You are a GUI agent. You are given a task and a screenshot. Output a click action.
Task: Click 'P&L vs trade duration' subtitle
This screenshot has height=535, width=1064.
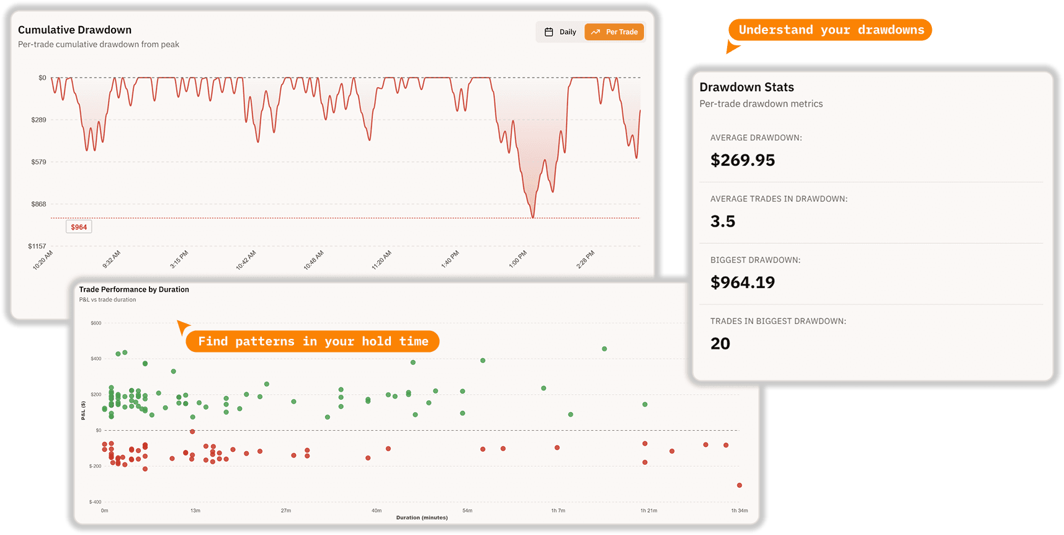click(x=107, y=300)
